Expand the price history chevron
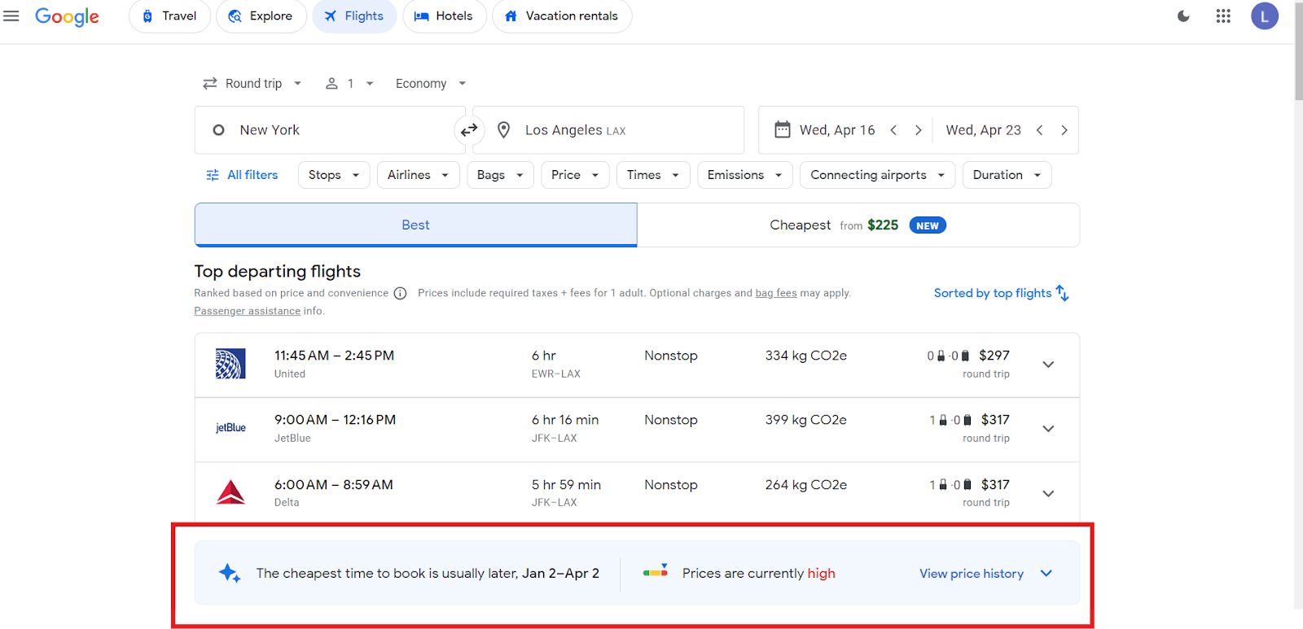Image resolution: width=1303 pixels, height=629 pixels. point(1046,574)
